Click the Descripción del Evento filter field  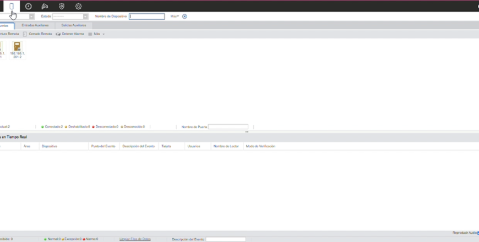(x=226, y=239)
